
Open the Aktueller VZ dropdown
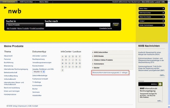[x=39, y=72]
